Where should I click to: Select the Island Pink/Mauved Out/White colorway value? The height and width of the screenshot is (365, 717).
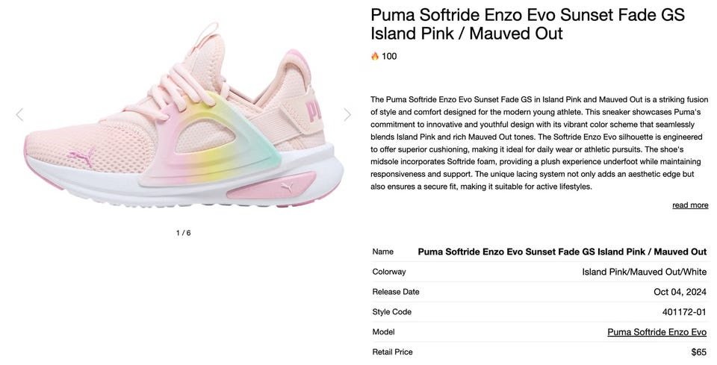(x=644, y=272)
